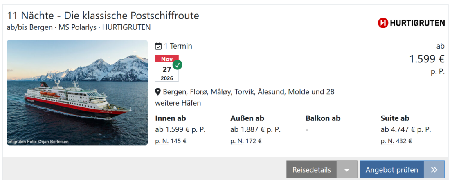Click the green checkmark badge on date
450x180 pixels.
178,65
